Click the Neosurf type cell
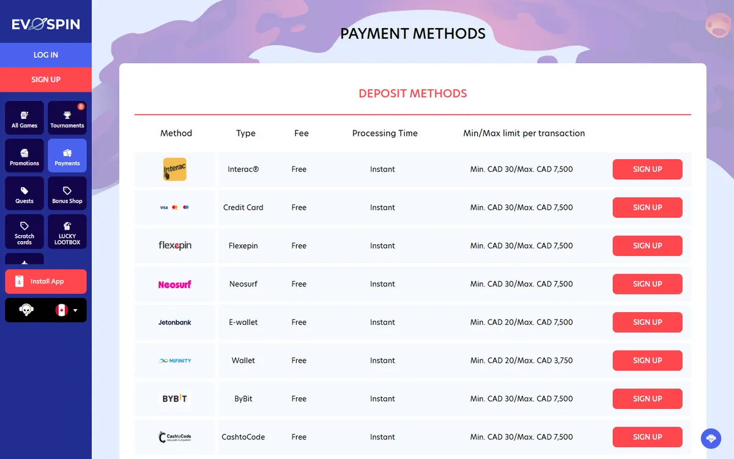 (243, 284)
